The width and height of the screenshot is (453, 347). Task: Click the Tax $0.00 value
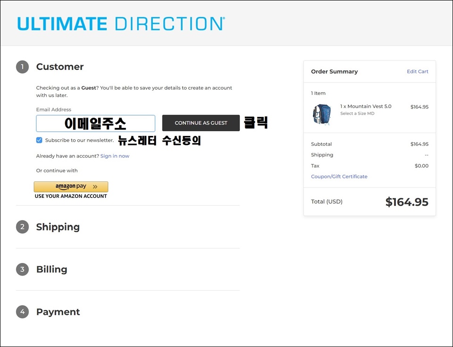(421, 166)
